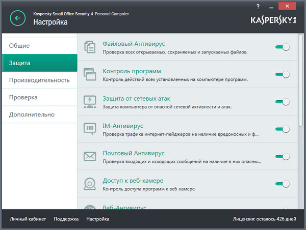This screenshot has height=230, width=306.
Task: Click the Почтовый Антивирус envelope icon
Action: pos(90,156)
